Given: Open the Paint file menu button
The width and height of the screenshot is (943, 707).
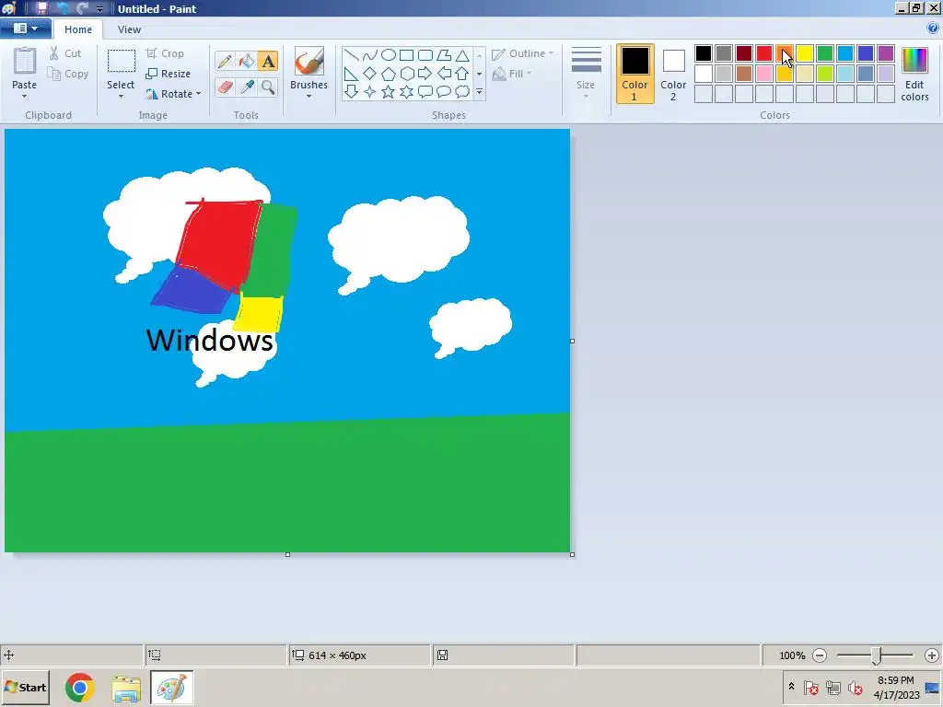Looking at the screenshot, I should pos(25,29).
